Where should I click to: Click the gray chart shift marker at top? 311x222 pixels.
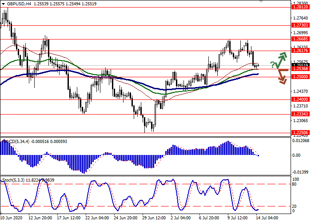click(x=261, y=1)
